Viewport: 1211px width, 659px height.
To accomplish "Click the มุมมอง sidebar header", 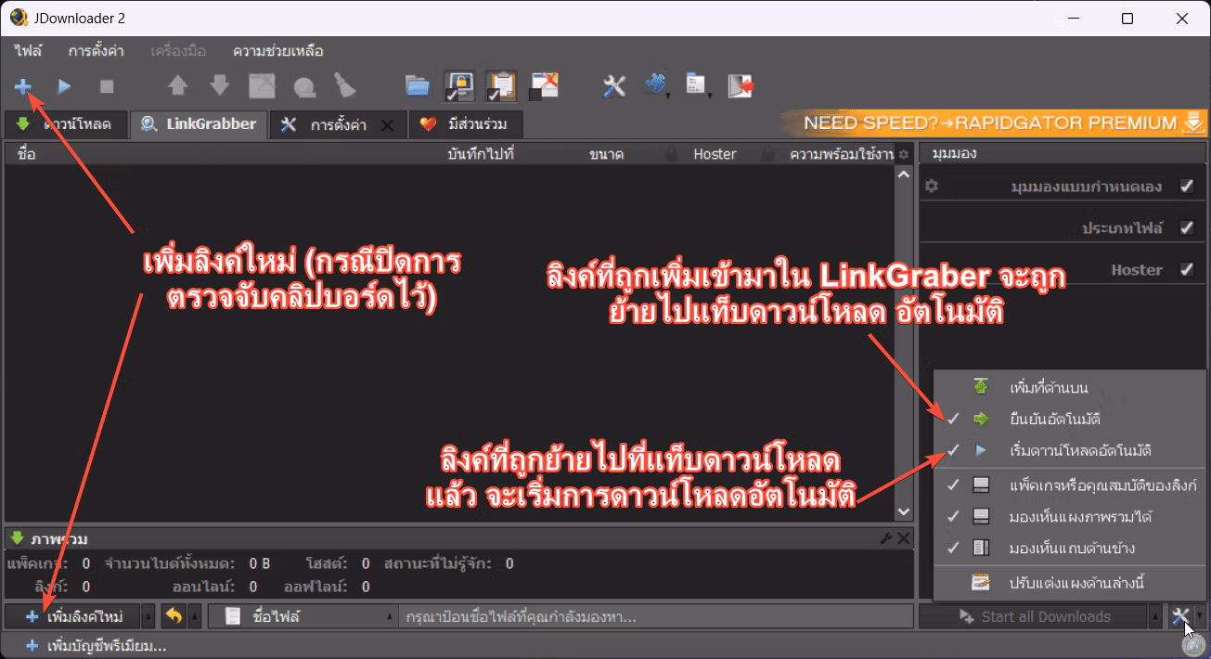I will [1063, 153].
